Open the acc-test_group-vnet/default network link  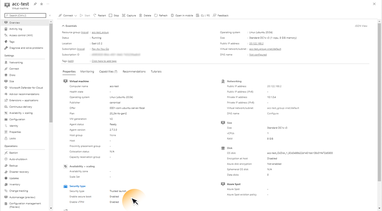click(x=265, y=49)
